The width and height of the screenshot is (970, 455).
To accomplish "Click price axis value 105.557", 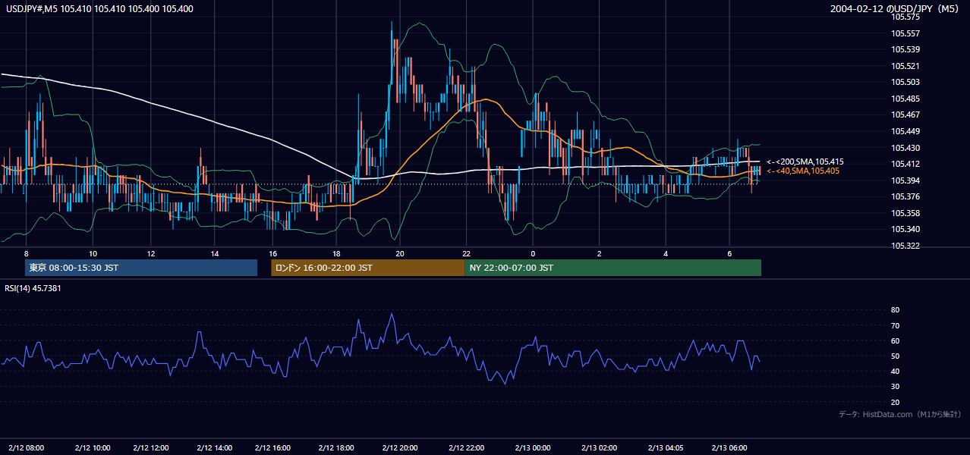I will [x=905, y=33].
